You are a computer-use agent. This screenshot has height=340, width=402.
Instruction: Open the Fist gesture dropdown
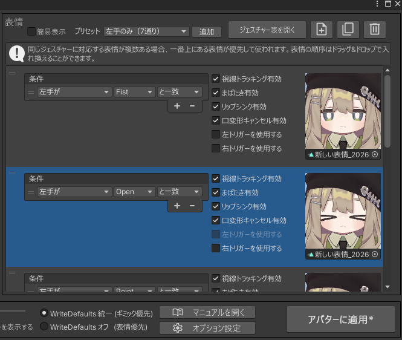point(134,92)
